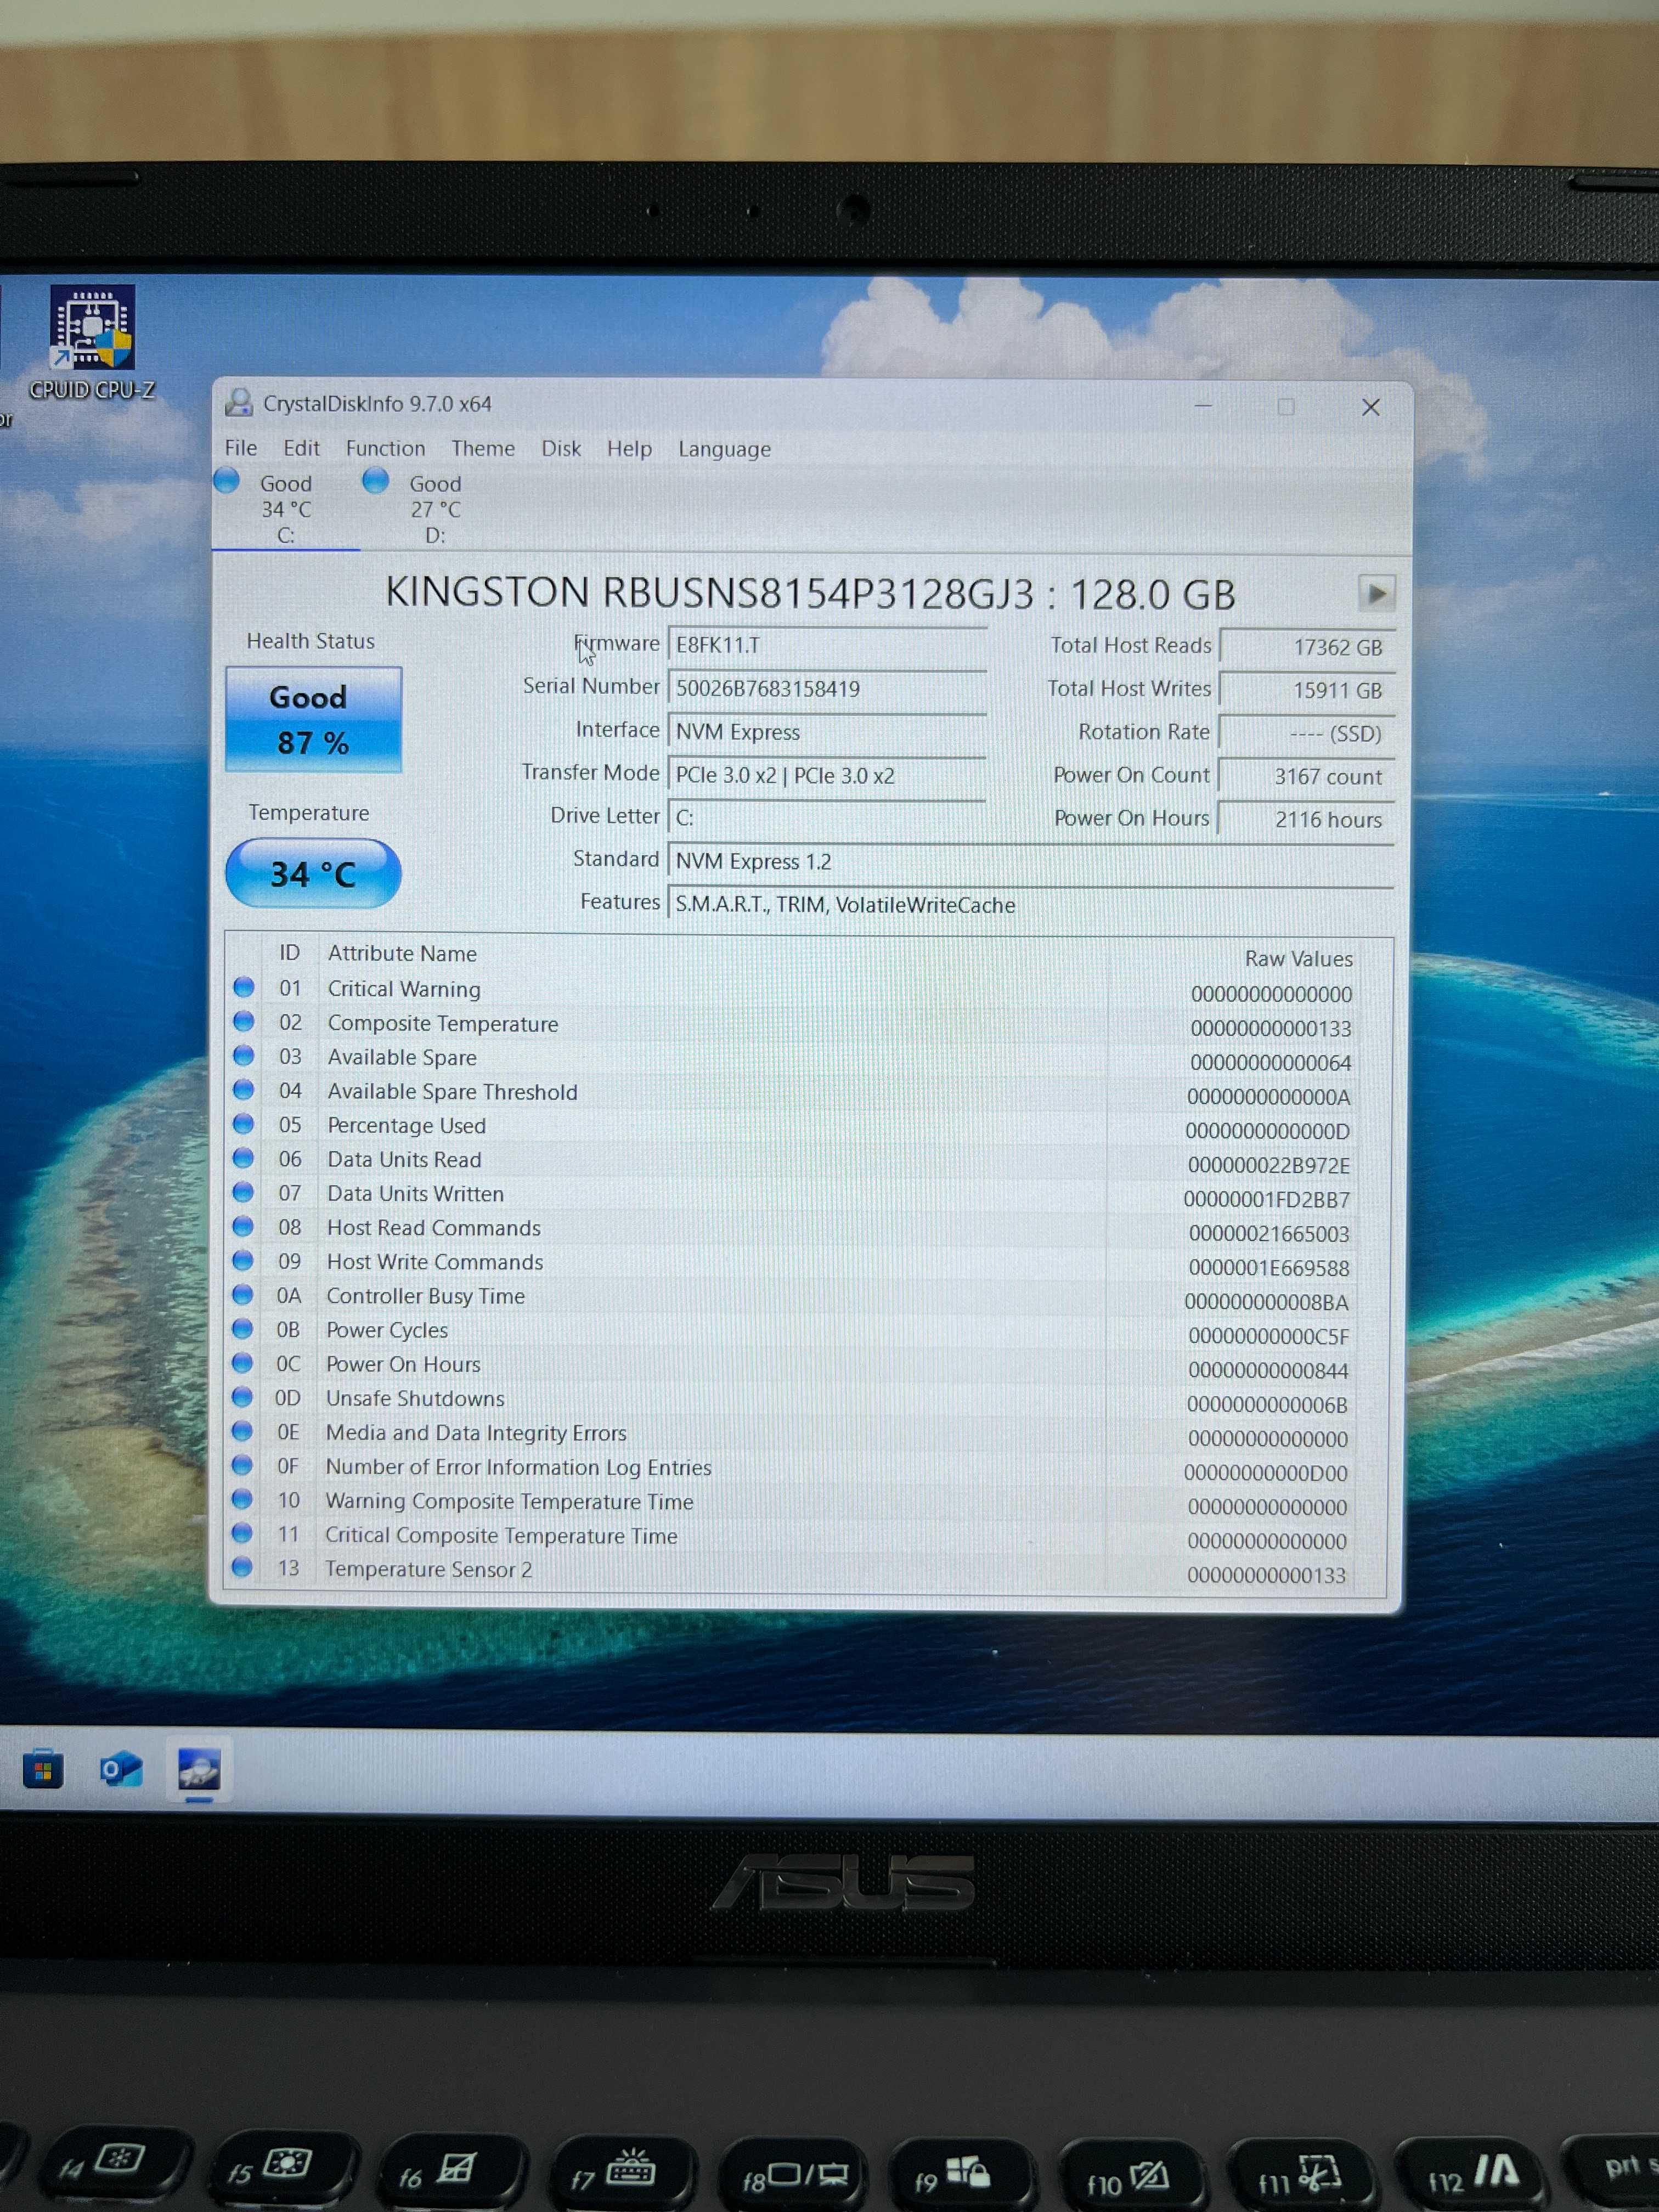Open the CPUID CPU-Z desktop shortcut

click(x=92, y=343)
